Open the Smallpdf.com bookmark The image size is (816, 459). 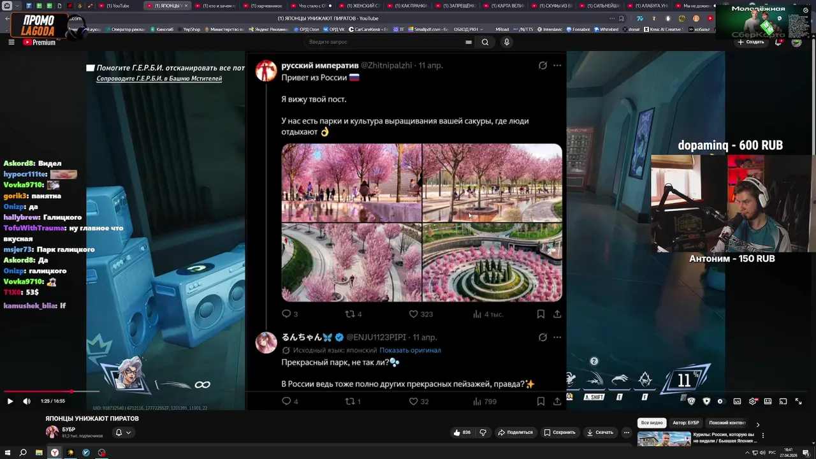tap(428, 29)
